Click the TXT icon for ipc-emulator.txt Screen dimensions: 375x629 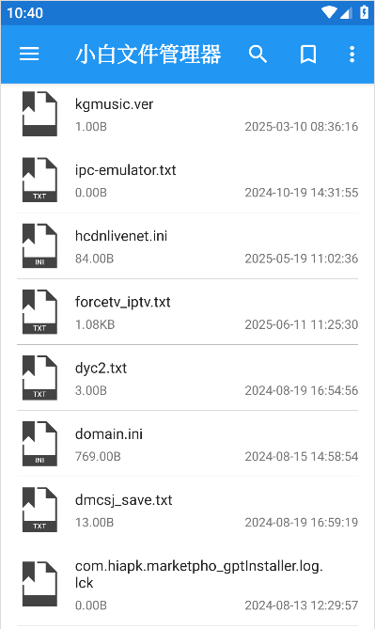coord(39,180)
